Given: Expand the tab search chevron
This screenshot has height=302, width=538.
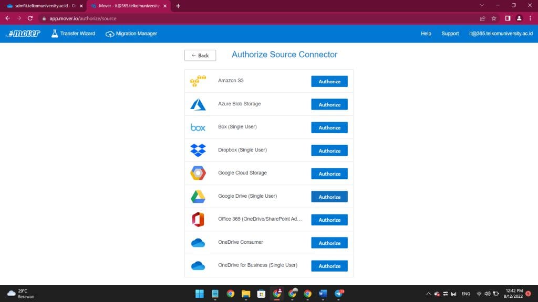Looking at the screenshot, I should [x=482, y=5].
